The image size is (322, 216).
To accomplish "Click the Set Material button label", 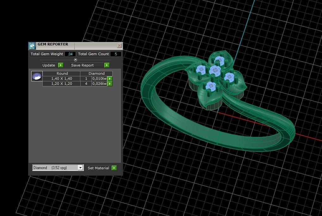I will (x=98, y=168).
